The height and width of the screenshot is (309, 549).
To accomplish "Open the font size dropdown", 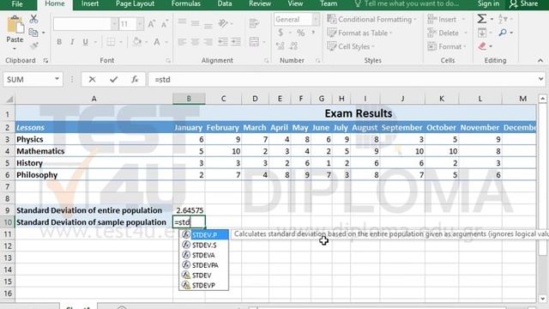I will (x=140, y=24).
